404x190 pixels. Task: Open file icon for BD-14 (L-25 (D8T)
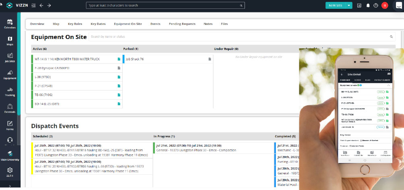pos(119,104)
